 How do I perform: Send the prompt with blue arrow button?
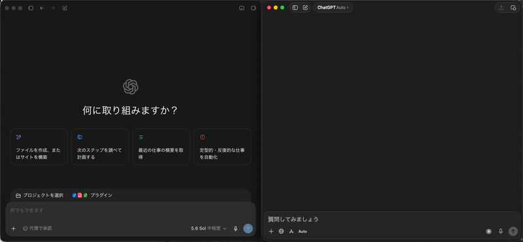(x=248, y=229)
